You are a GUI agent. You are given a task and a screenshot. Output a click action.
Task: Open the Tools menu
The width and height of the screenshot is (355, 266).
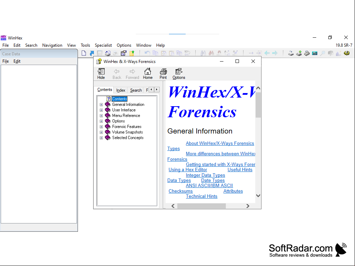(85, 45)
